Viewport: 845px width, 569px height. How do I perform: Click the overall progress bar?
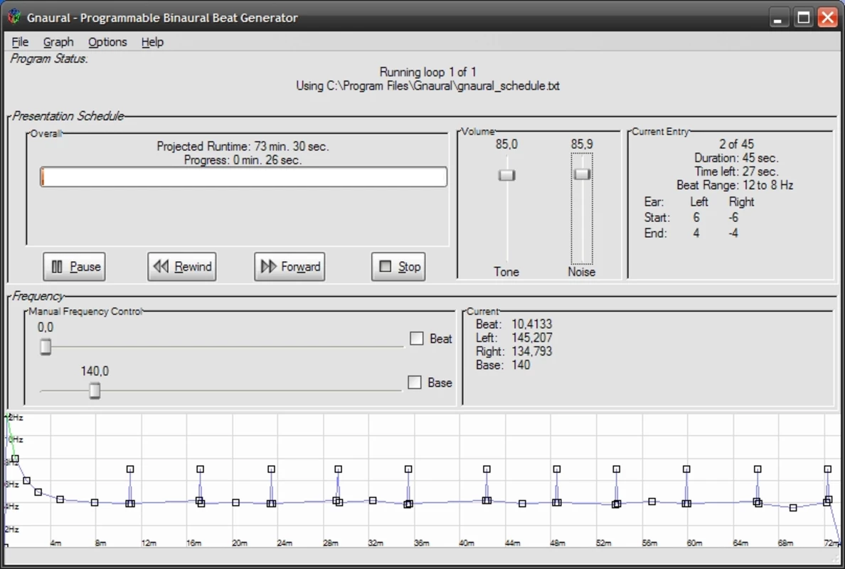243,176
